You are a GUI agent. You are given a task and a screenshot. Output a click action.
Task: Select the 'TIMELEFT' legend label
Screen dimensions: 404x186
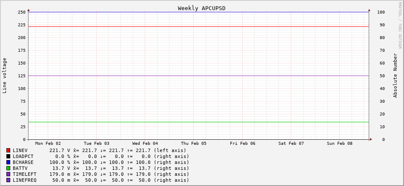[24, 174]
